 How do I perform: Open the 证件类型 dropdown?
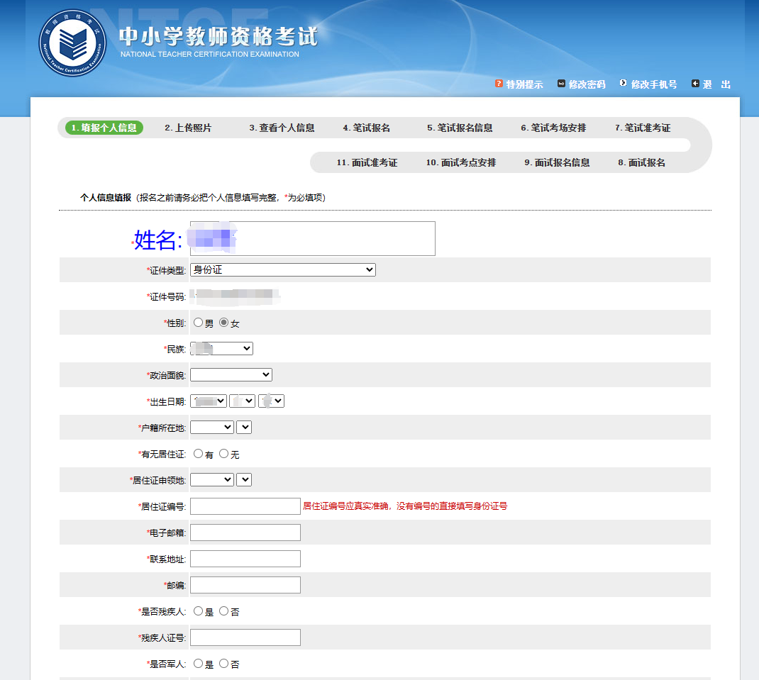[x=282, y=269]
